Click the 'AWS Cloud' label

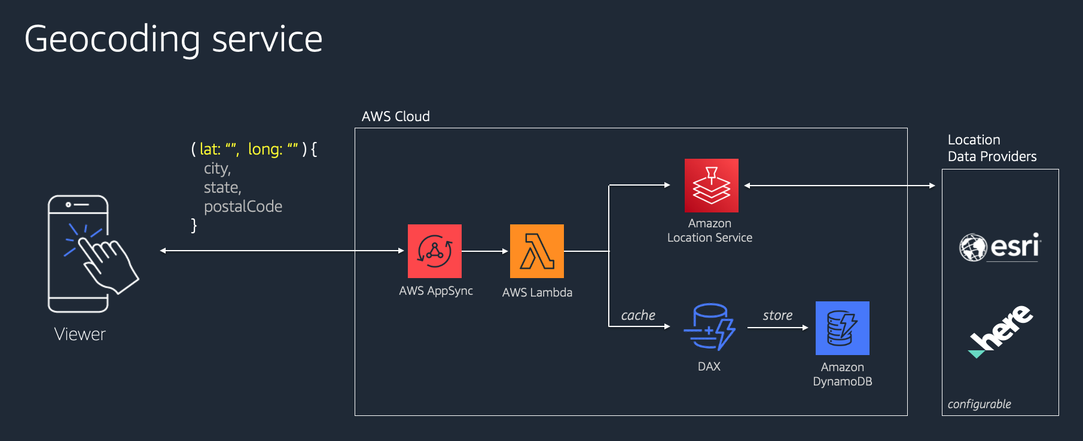[x=396, y=116]
